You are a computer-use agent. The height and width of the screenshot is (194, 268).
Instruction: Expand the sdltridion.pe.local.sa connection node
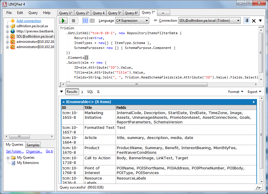click(x=7, y=26)
